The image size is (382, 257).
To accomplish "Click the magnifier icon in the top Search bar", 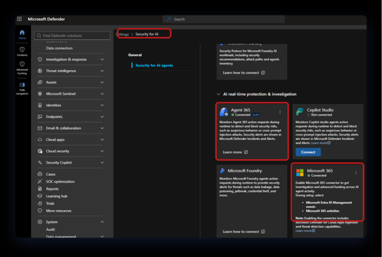I will 168,19.
